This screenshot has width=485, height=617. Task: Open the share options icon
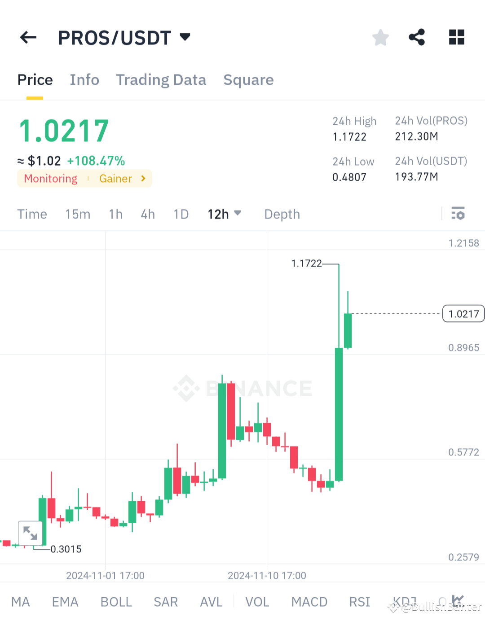point(416,37)
